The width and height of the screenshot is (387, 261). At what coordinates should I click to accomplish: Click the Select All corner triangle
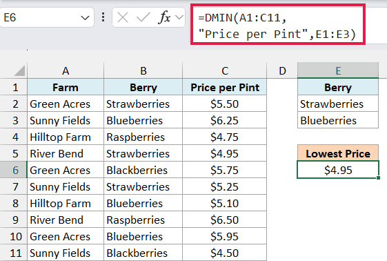[19, 71]
